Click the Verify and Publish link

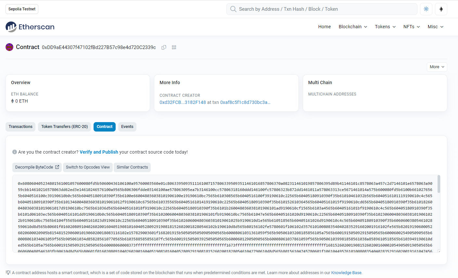pos(99,152)
